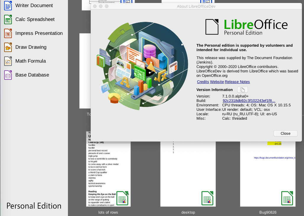Click the LibreOffice document logo icon
This screenshot has height=216, width=304.
tap(212, 27)
